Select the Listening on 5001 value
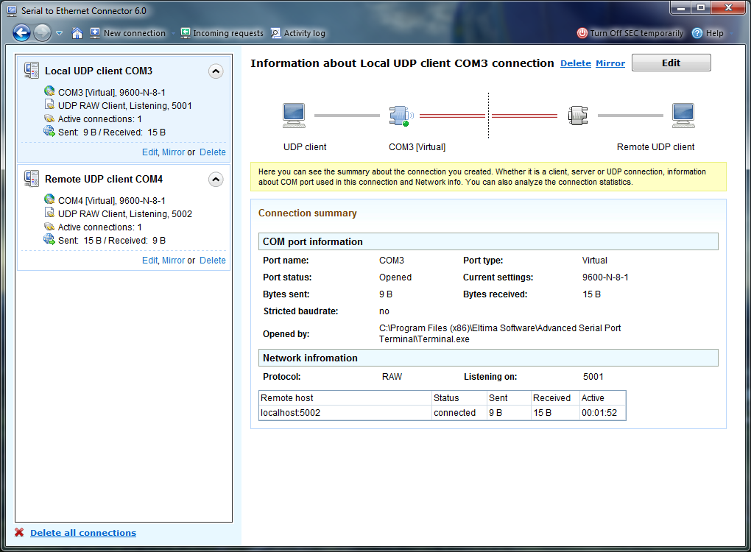 [593, 377]
